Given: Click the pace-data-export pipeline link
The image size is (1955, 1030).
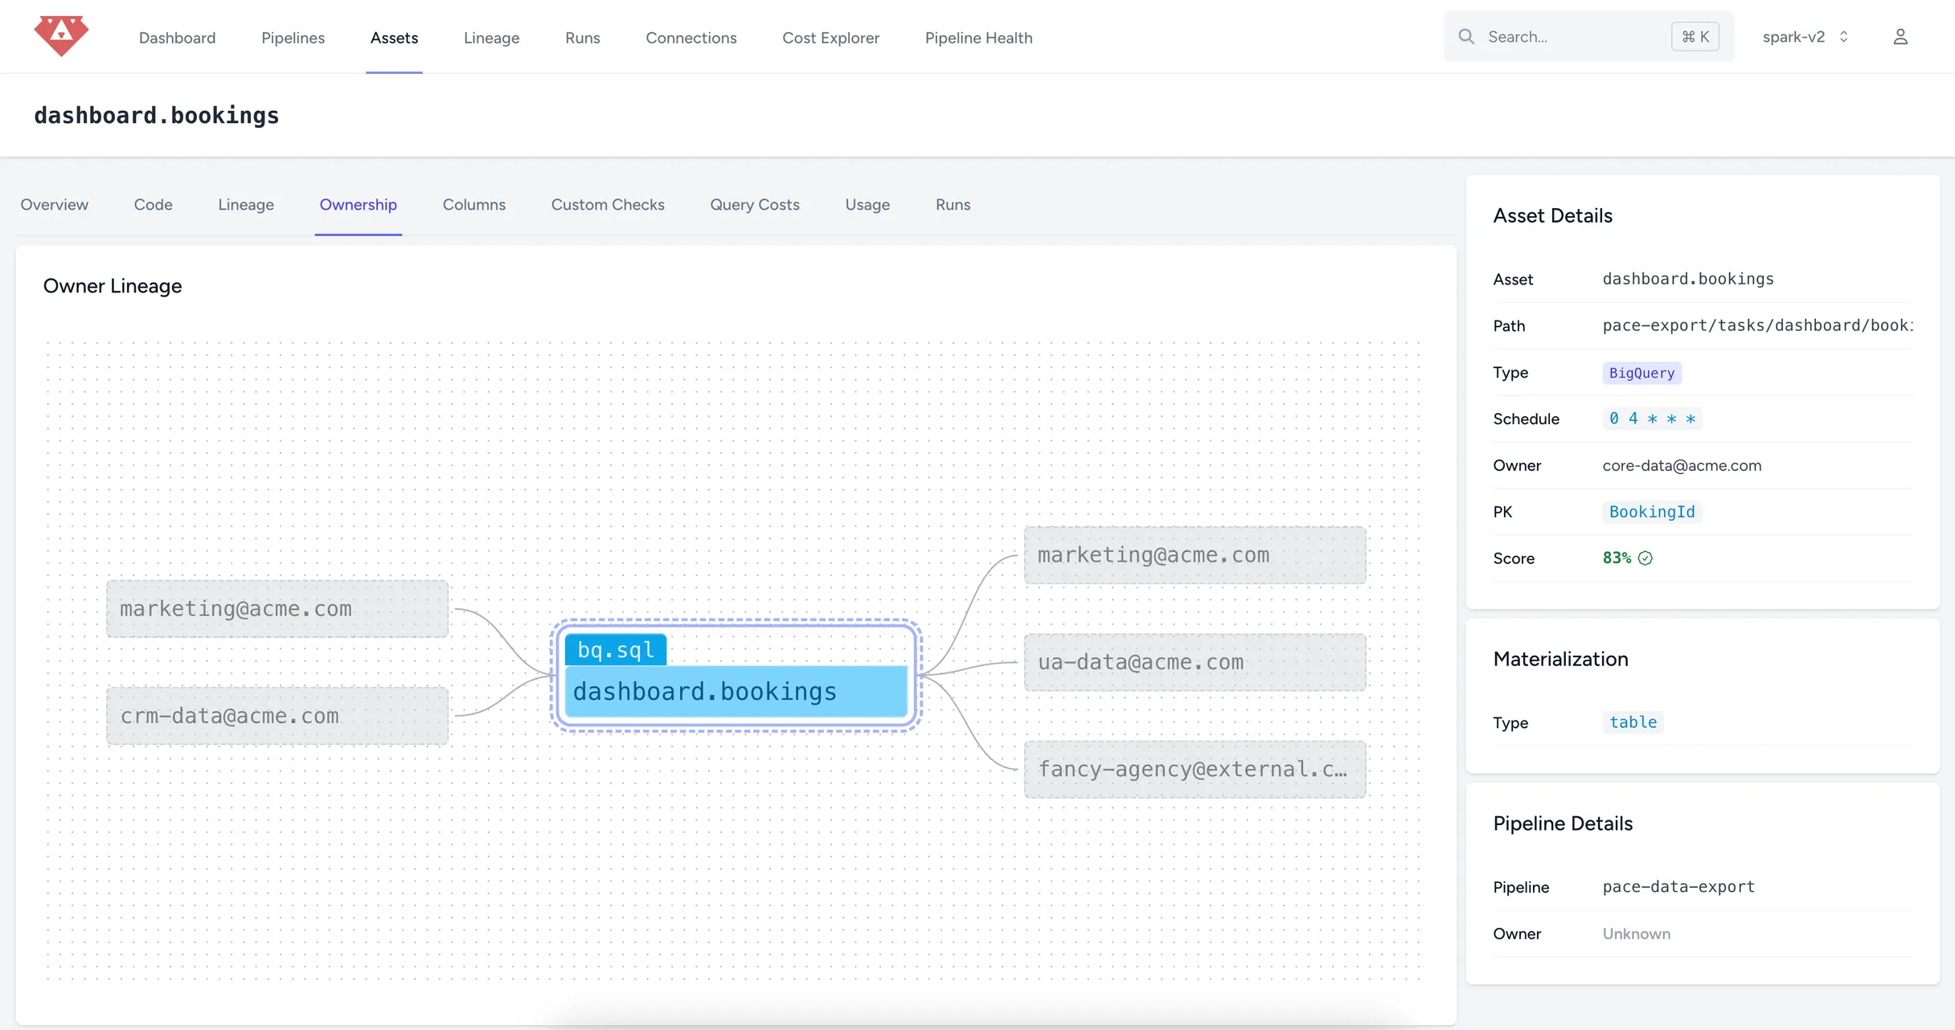Looking at the screenshot, I should (x=1678, y=886).
